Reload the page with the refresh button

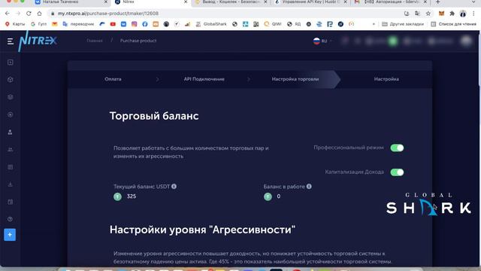29,14
